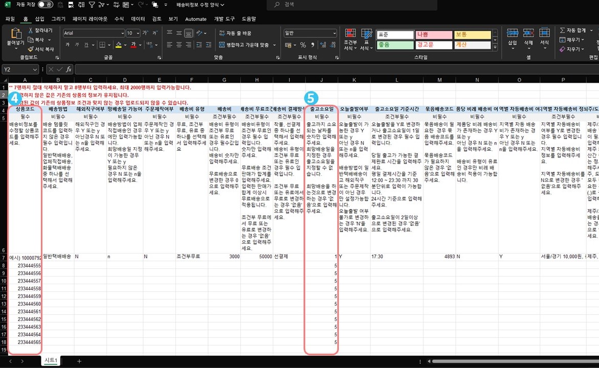The width and height of the screenshot is (599, 368).
Task: Click the increase indent icon
Action: coord(209,45)
